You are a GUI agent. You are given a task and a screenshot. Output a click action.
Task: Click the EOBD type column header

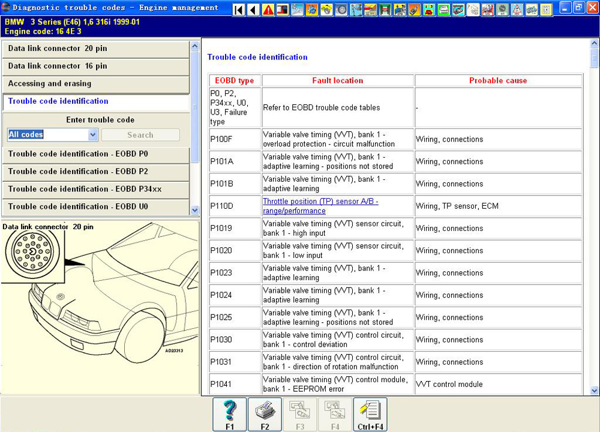235,80
